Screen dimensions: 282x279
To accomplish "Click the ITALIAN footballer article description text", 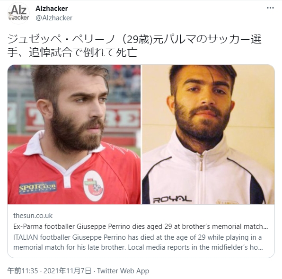I will [138, 242].
